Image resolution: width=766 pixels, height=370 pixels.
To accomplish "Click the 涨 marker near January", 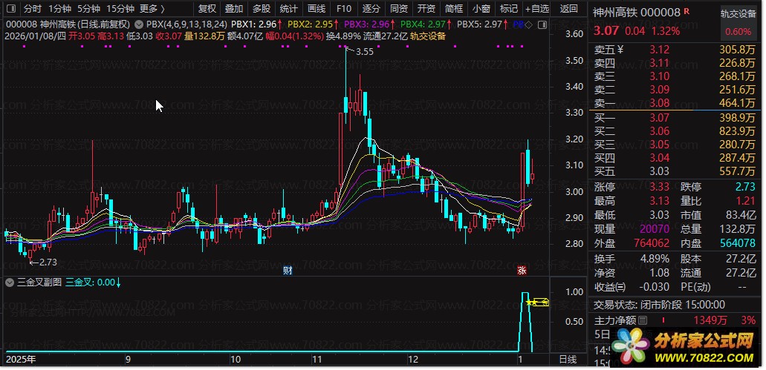I will 522,271.
